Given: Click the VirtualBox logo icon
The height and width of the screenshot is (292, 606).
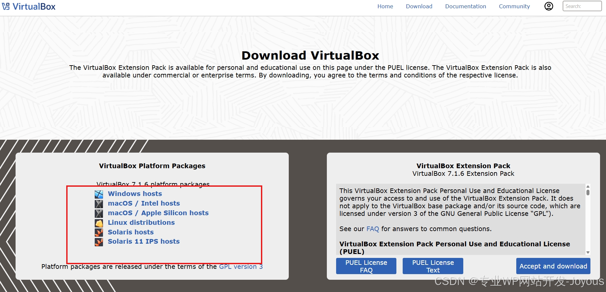Looking at the screenshot, I should pos(6,6).
